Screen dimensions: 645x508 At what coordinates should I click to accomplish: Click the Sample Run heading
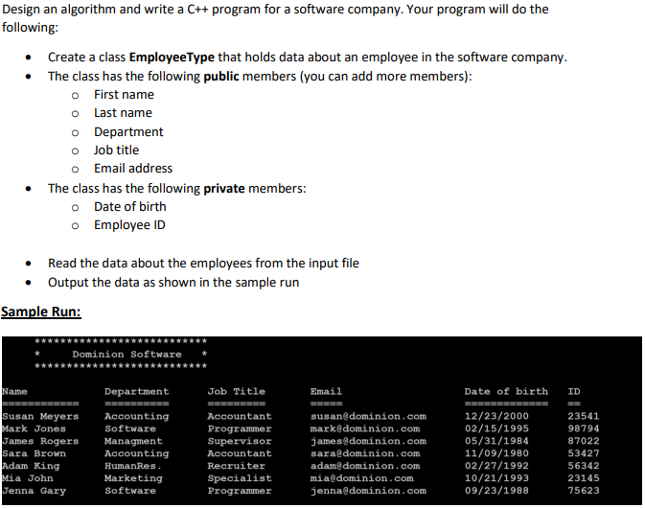40,312
